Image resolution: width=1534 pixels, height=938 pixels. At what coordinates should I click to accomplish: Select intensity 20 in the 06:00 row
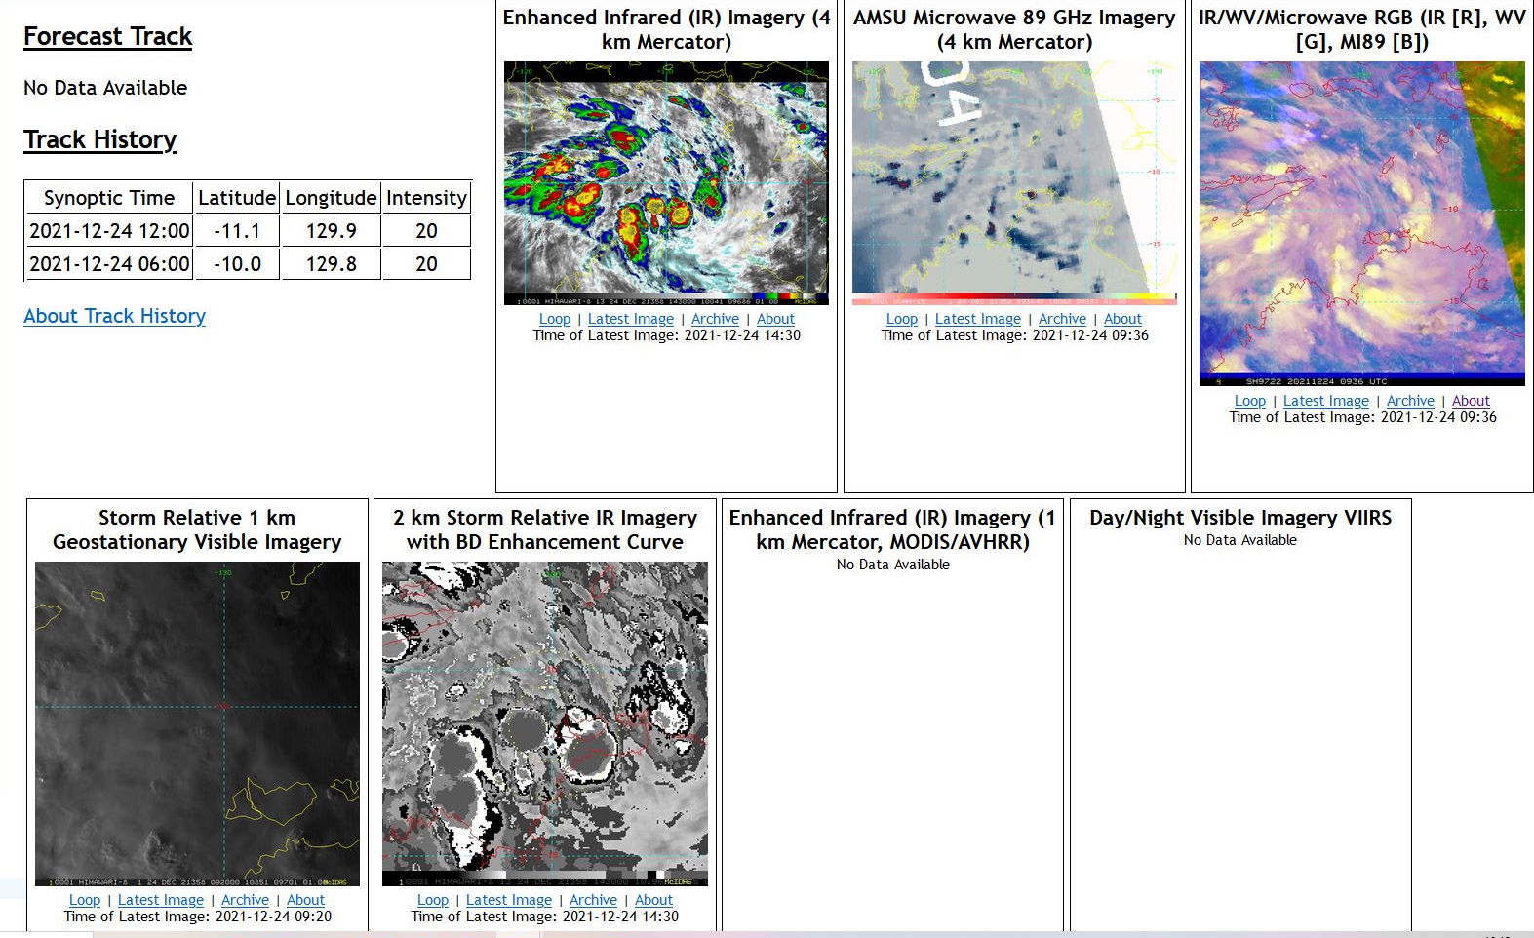[x=426, y=264]
